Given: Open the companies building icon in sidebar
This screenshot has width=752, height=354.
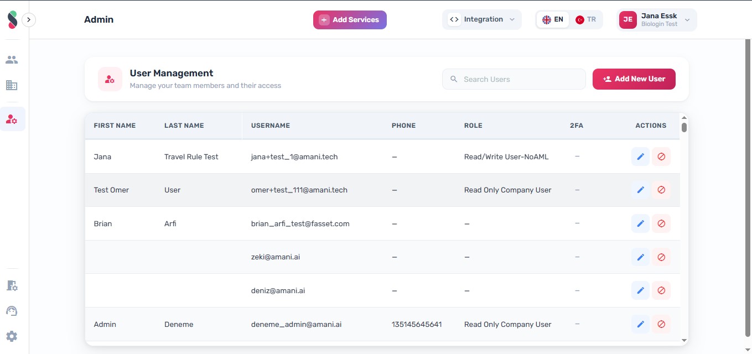Looking at the screenshot, I should click(12, 85).
